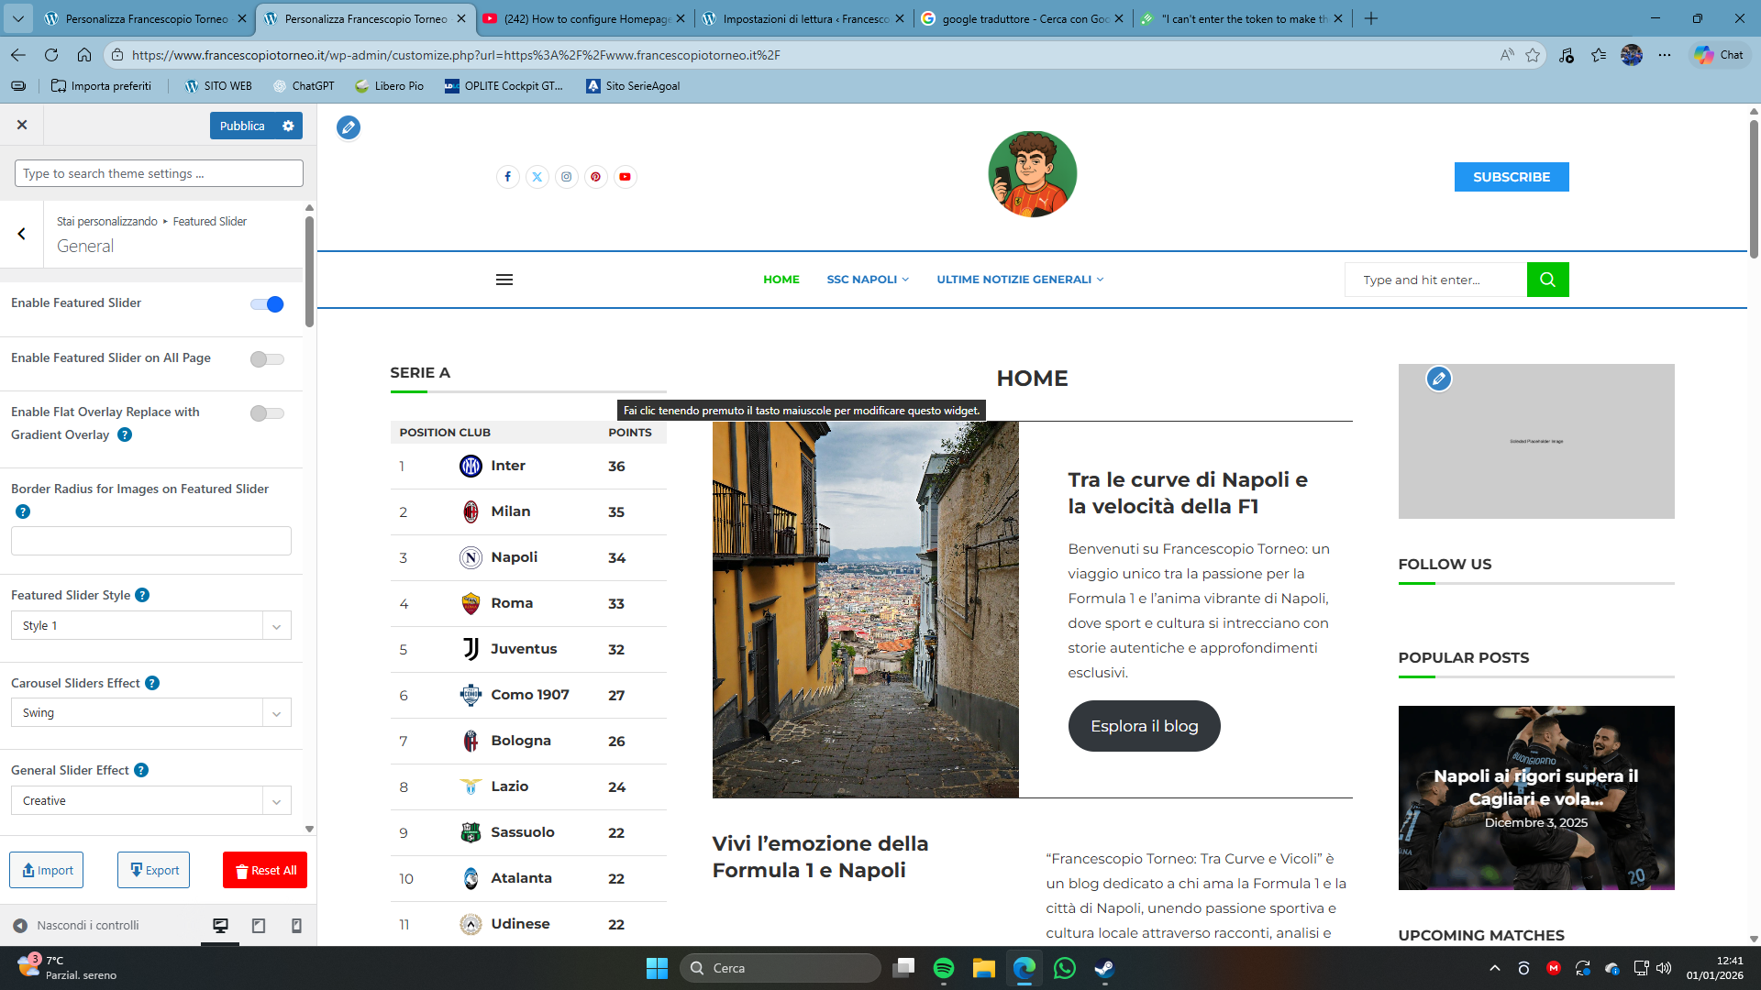Open the Carousel Sliders Effect dropdown
Screen dimensions: 1761x990
pyautogui.click(x=151, y=713)
